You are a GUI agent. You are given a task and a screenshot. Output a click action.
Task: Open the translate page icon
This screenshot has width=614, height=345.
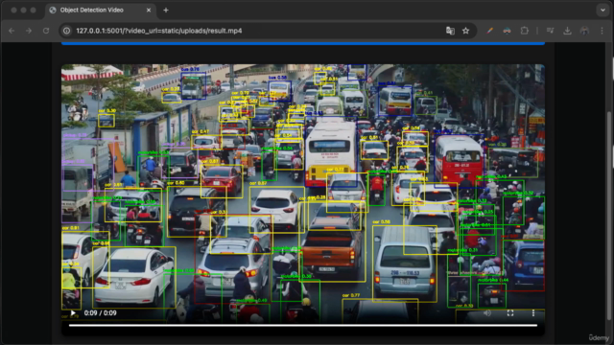(450, 31)
